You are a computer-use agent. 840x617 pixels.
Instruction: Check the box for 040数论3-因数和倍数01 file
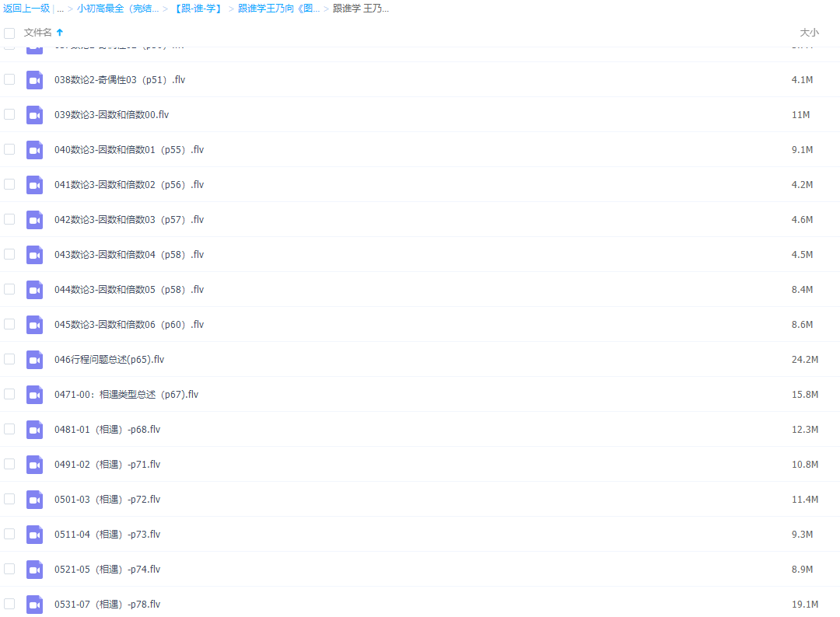point(9,149)
